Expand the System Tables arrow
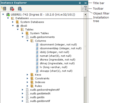 pyautogui.click(x=22, y=33)
